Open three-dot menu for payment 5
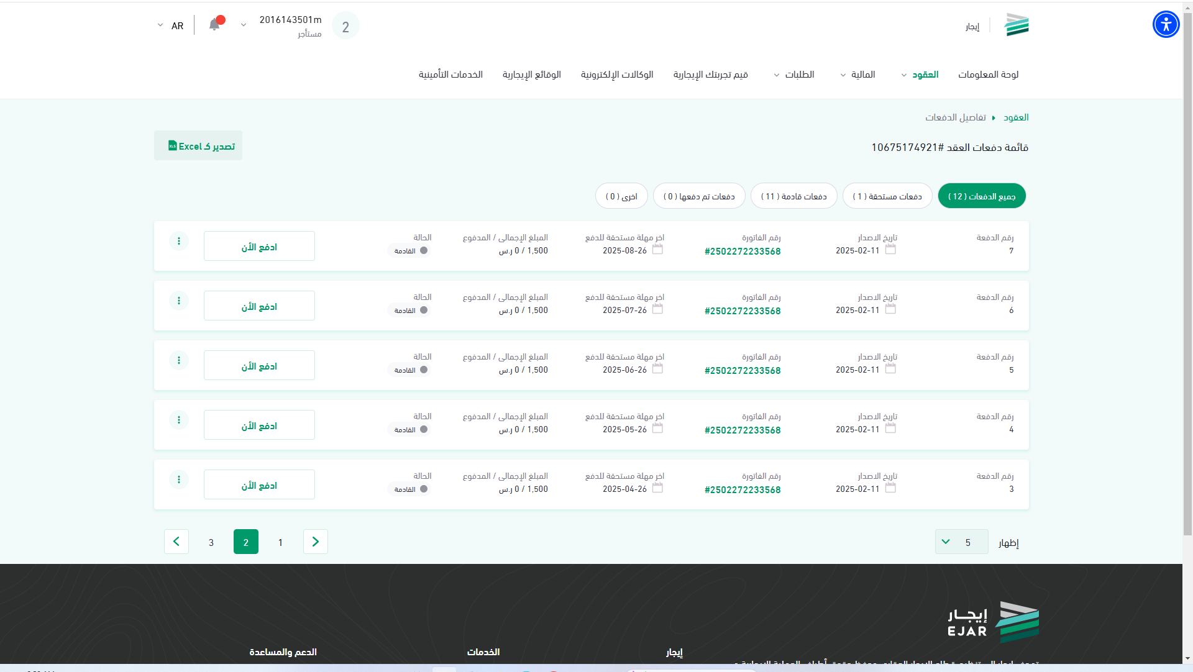 [x=179, y=360]
